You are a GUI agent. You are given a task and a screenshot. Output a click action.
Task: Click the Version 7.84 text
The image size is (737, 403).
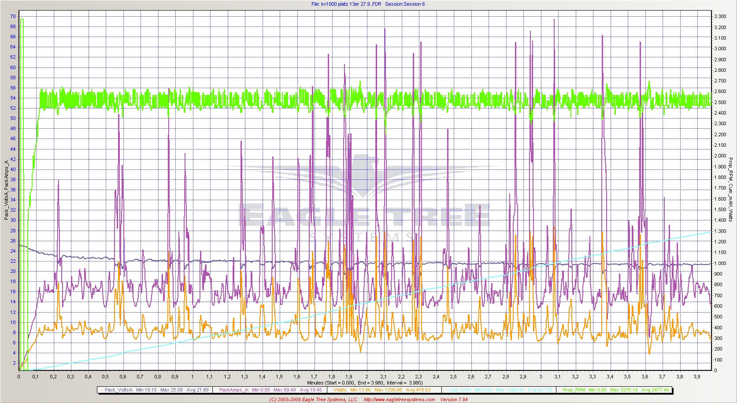(454, 399)
